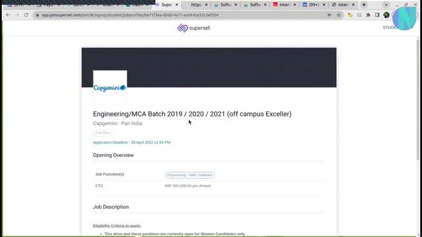
Task: Go back to the previous page
Action: tap(8, 15)
